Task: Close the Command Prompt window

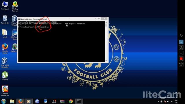Action: click(x=104, y=18)
